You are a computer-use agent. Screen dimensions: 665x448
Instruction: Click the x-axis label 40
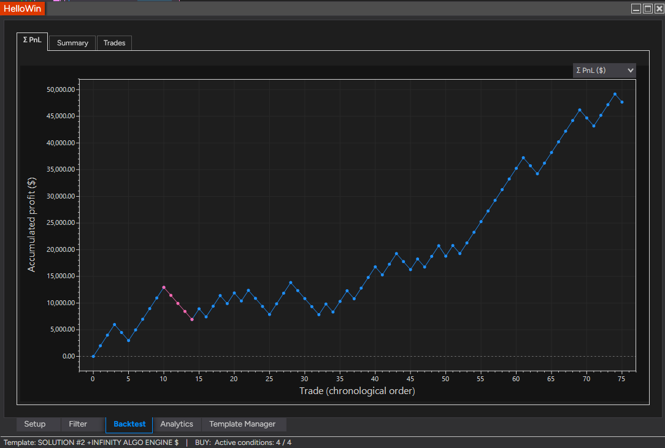coord(375,379)
